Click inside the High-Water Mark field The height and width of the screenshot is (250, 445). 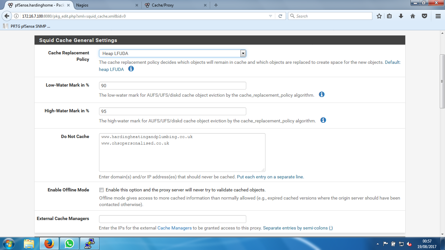click(x=173, y=111)
